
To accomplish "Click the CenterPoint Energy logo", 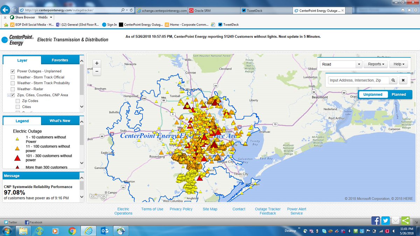I will [x=17, y=40].
